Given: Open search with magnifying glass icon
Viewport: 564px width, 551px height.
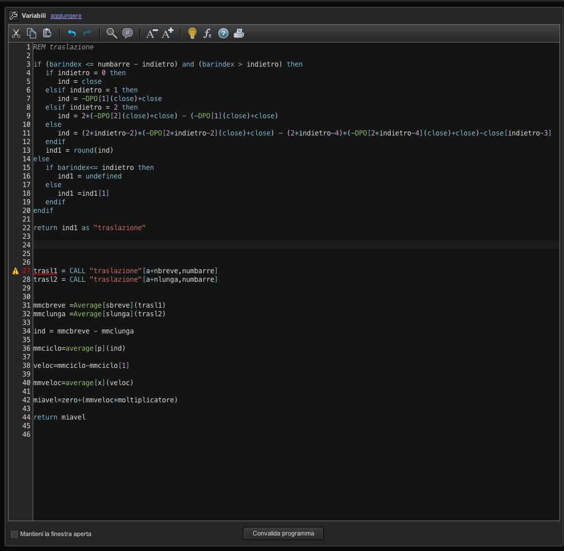Looking at the screenshot, I should (x=112, y=33).
